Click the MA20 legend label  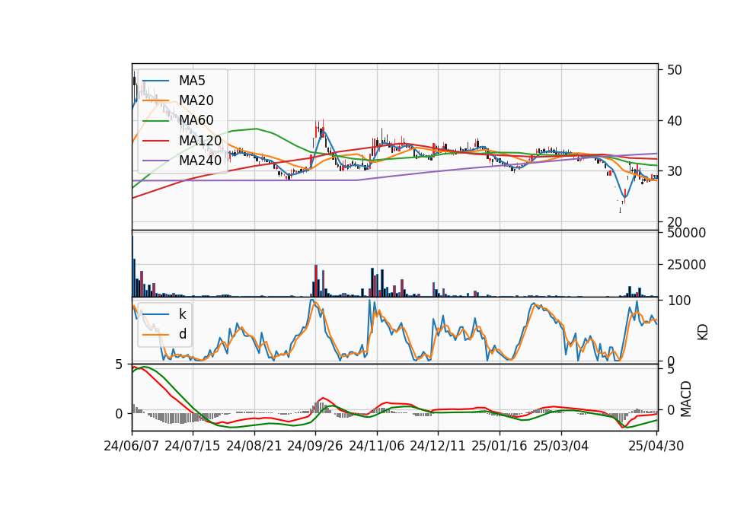[196, 100]
